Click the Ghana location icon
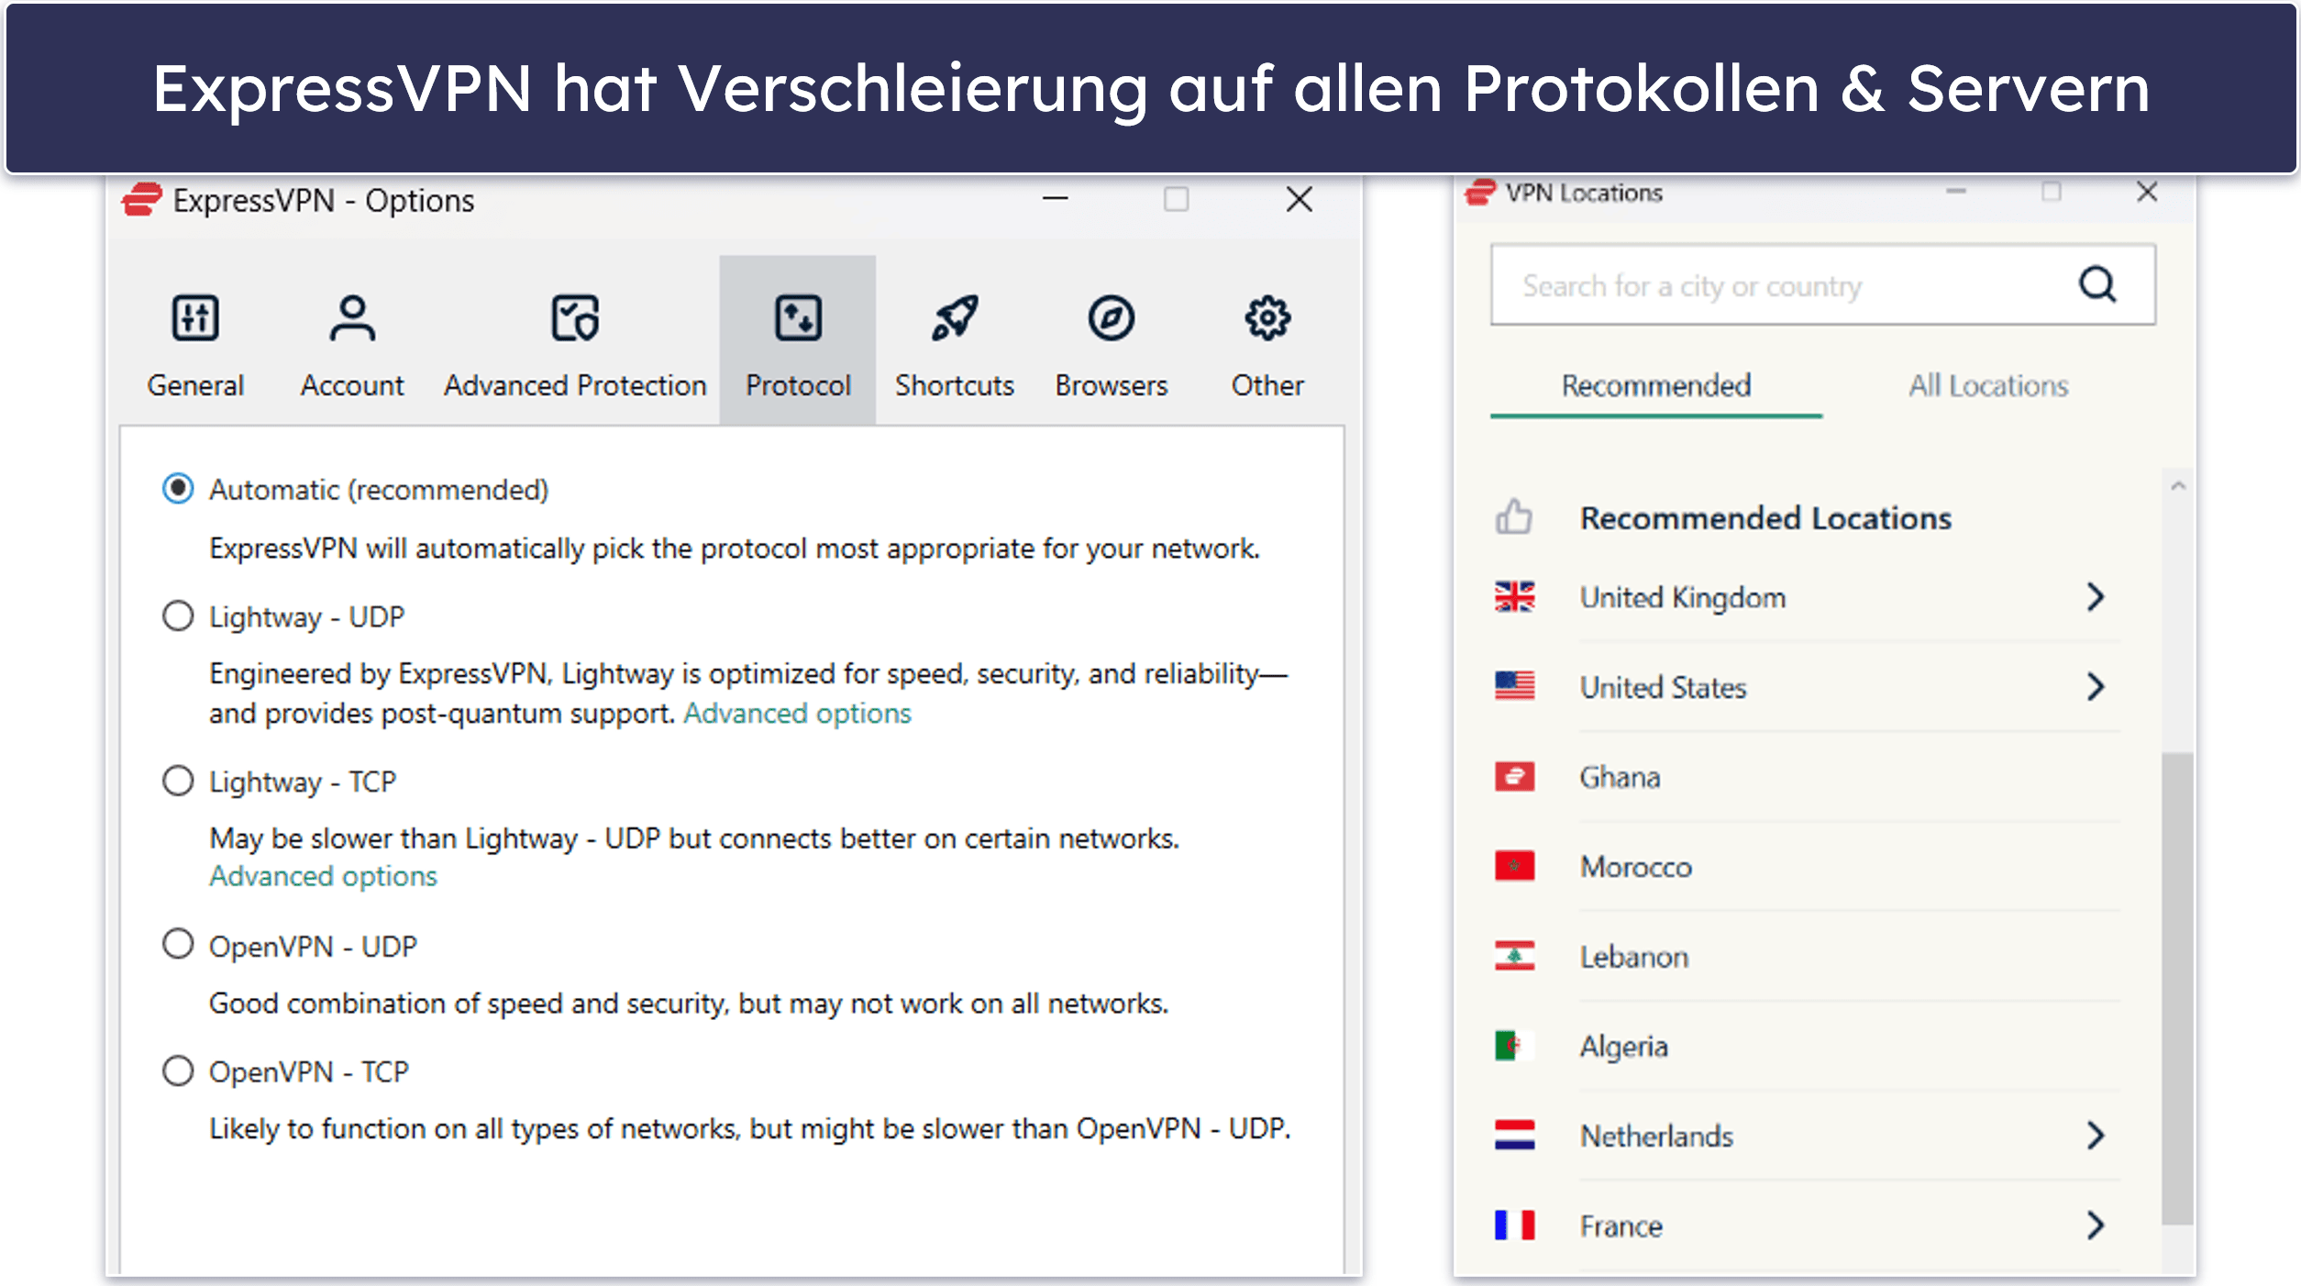Image resolution: width=2301 pixels, height=1286 pixels. (1514, 776)
